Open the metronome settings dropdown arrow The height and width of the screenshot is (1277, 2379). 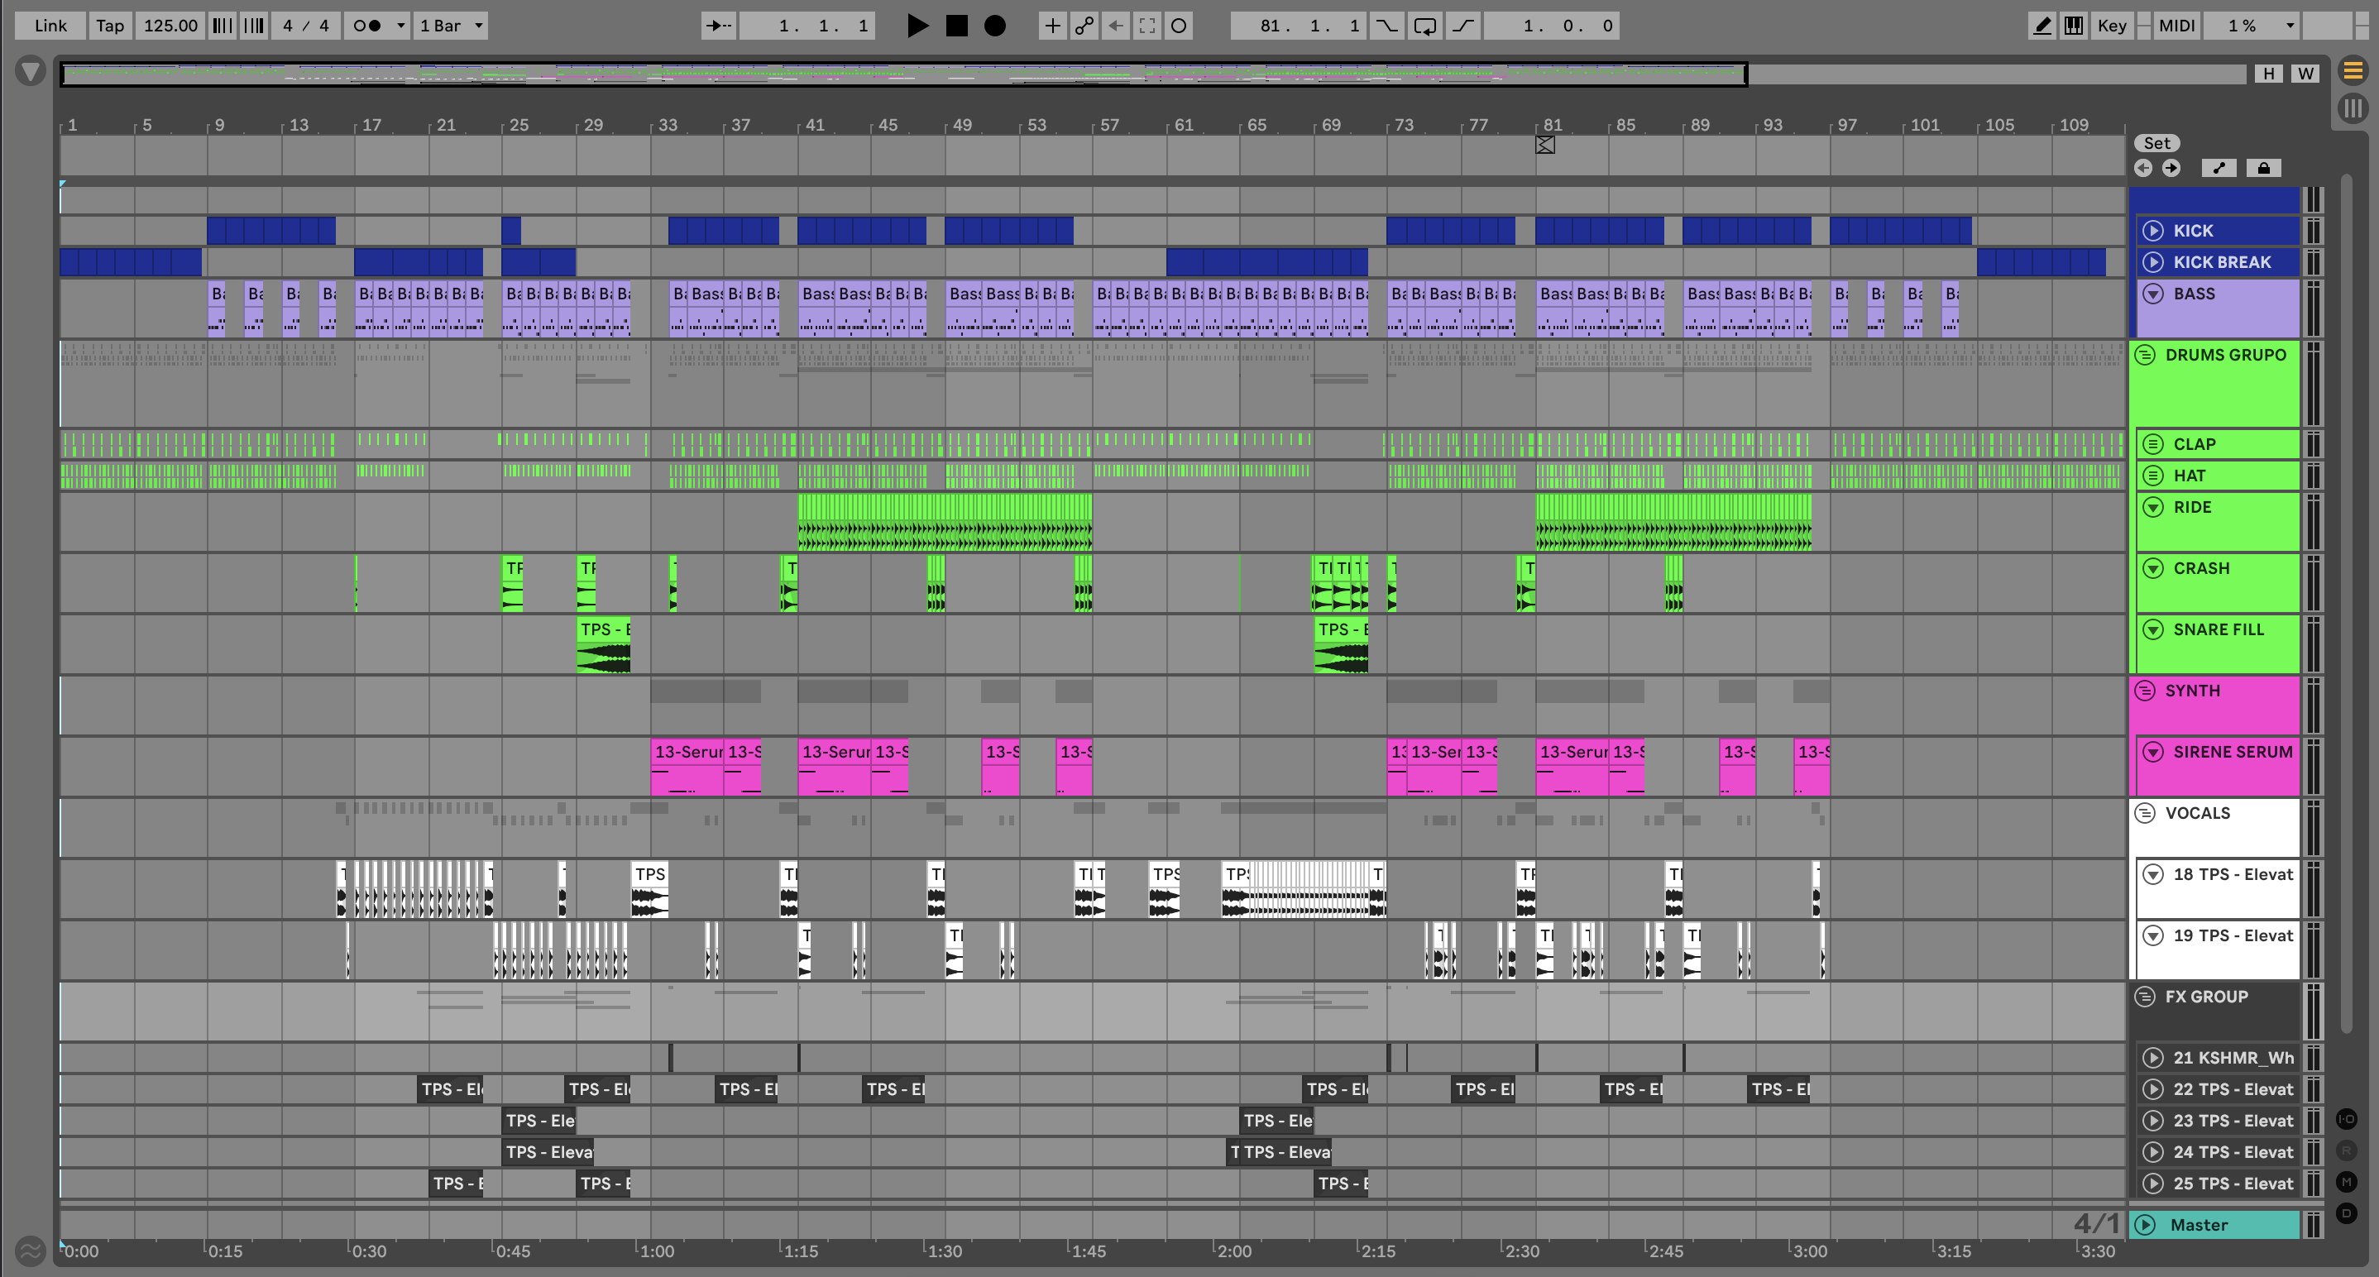pyautogui.click(x=401, y=26)
